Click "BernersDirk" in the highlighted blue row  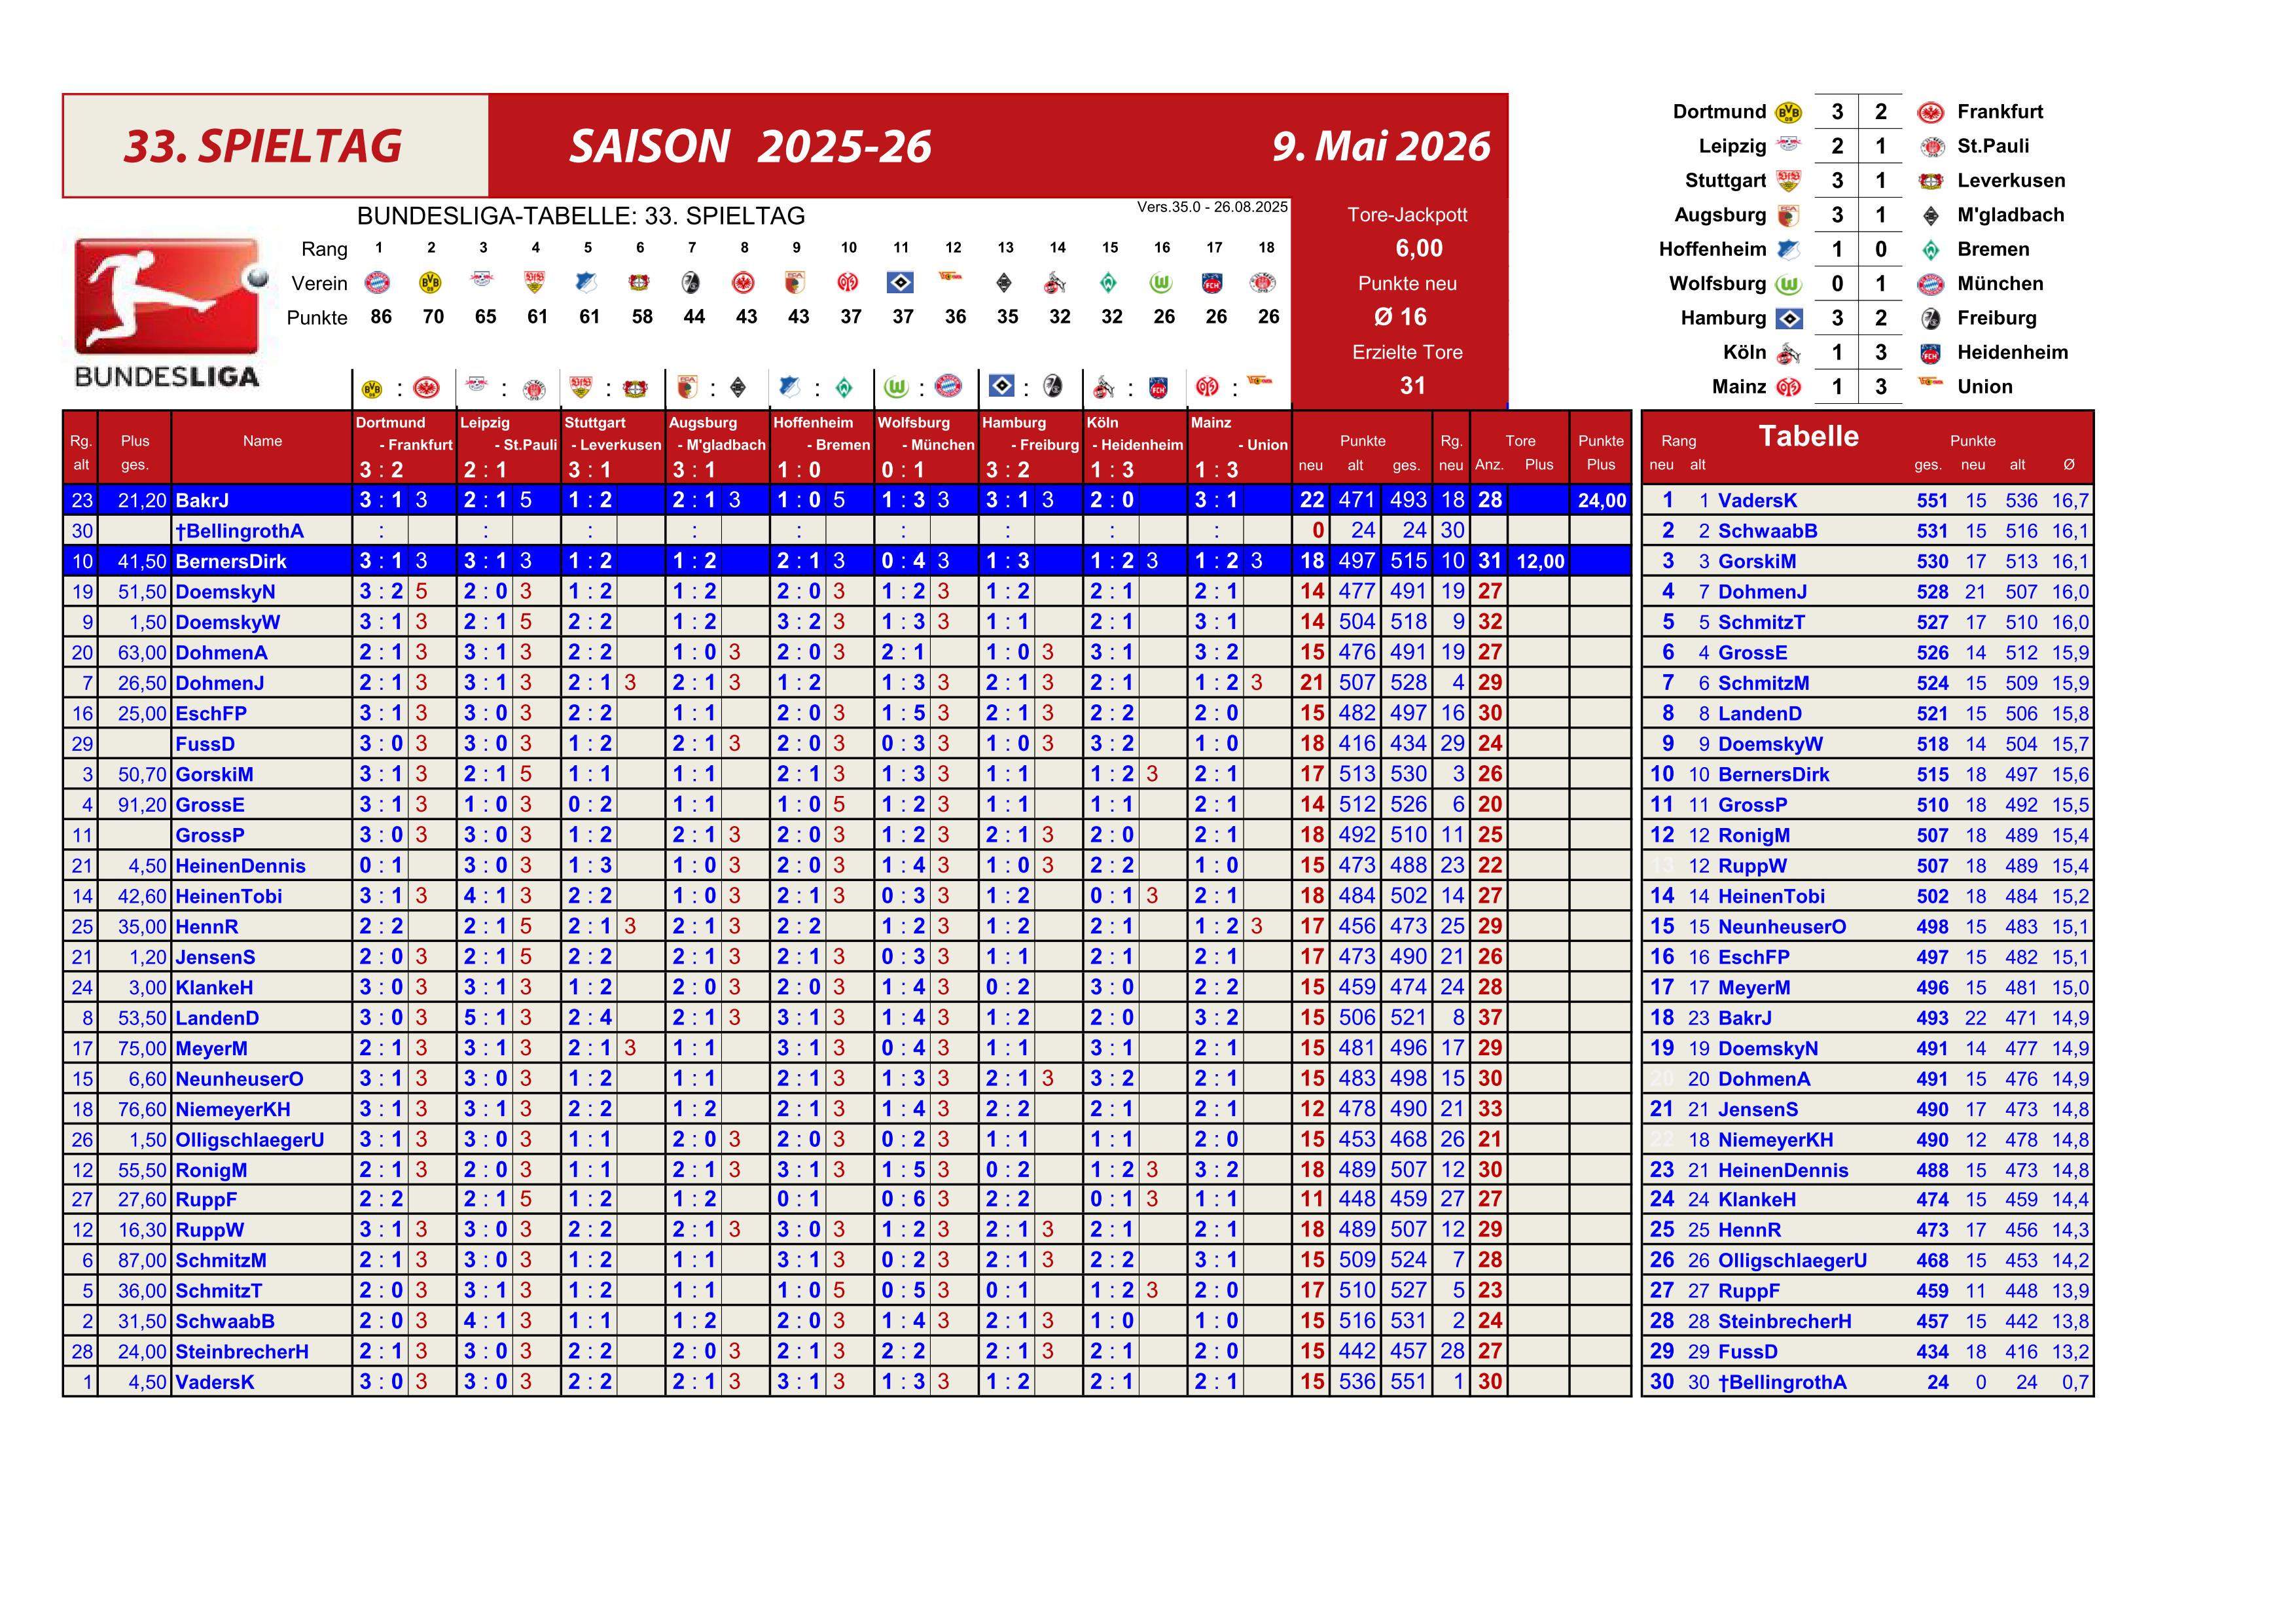tap(231, 561)
